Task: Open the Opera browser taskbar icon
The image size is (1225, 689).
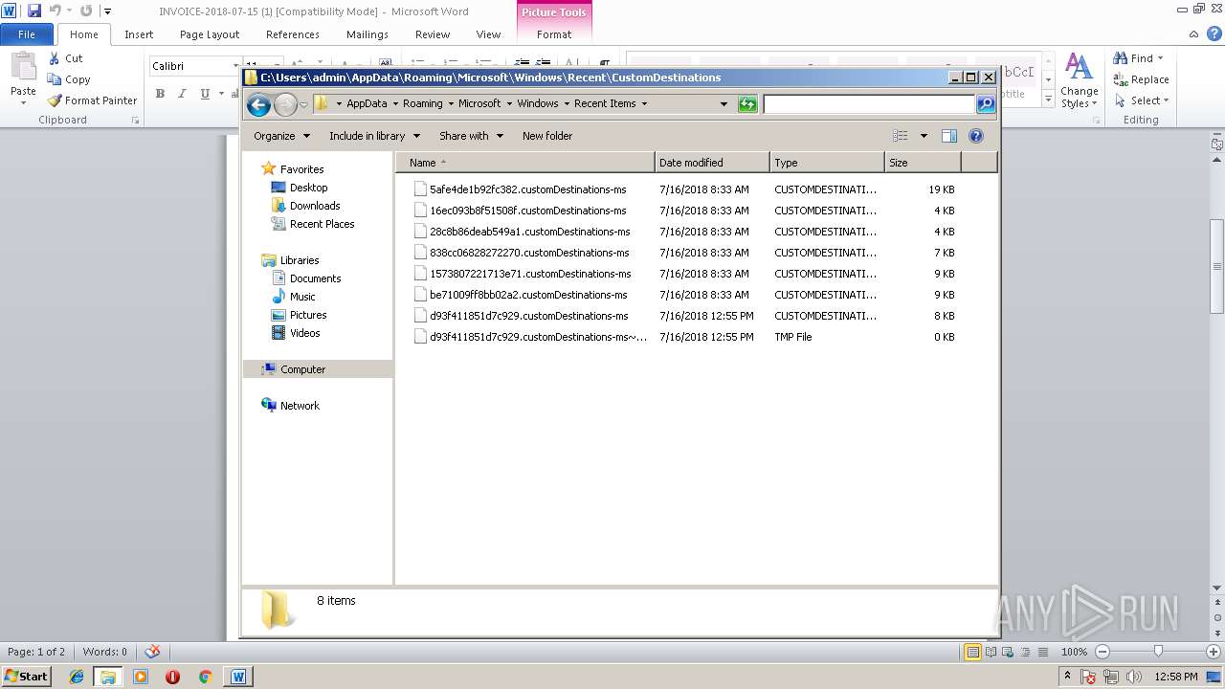Action: 172,677
